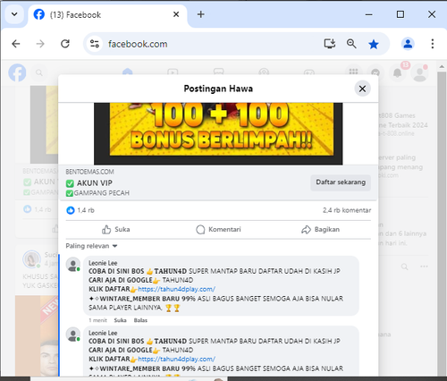Open first Leonie Lee commenter avatar
This screenshot has width=447, height=381.
[73, 265]
